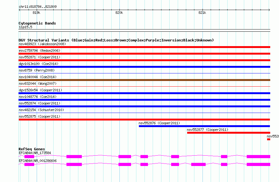Click the 819k ruler tick label
Viewport: 279px width, 182px height.
click(x=36, y=13)
